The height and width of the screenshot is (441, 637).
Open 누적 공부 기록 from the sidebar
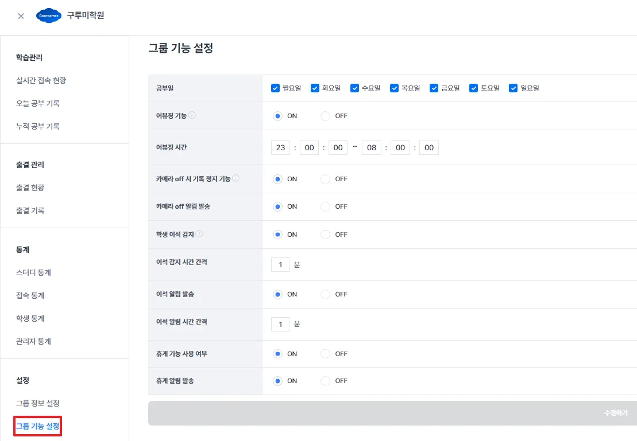37,126
